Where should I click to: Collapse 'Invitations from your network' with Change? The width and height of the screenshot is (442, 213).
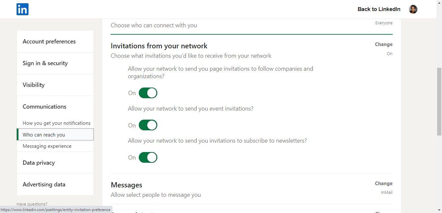pos(384,44)
